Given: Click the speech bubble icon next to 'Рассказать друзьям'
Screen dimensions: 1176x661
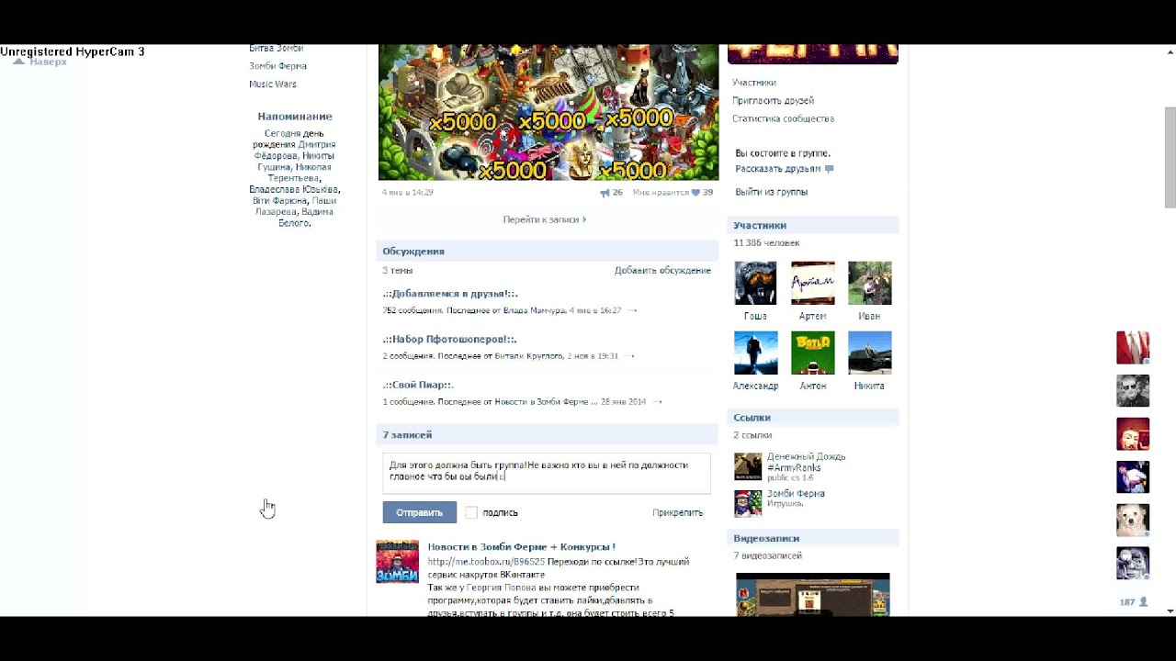Looking at the screenshot, I should (829, 169).
